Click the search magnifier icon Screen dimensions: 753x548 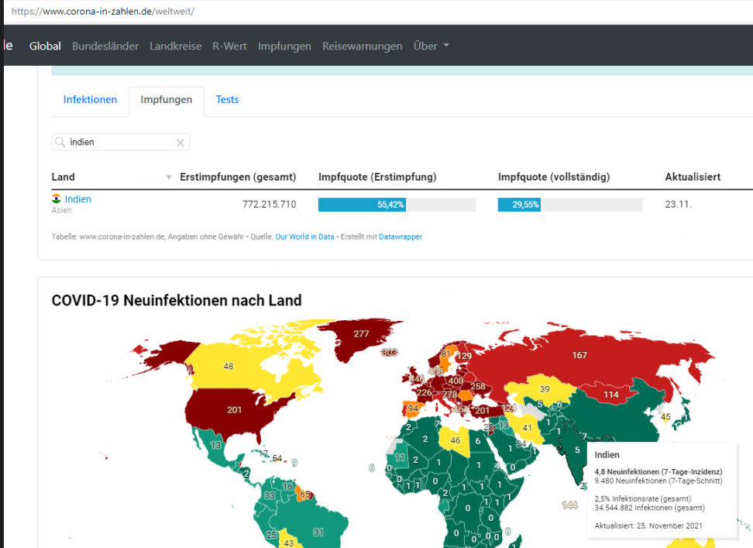[60, 143]
